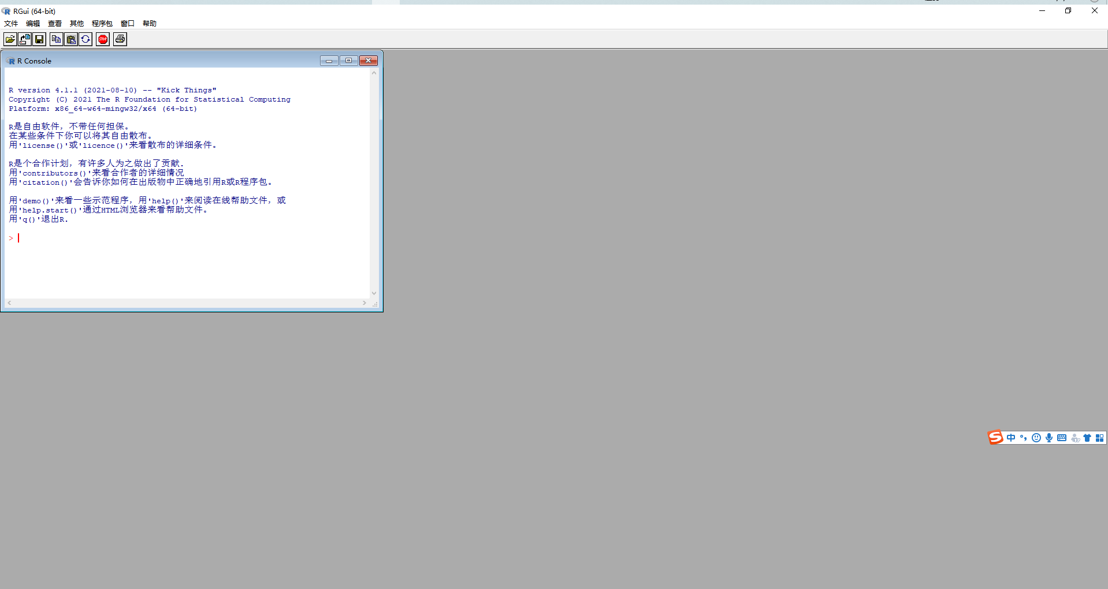The height and width of the screenshot is (589, 1108).
Task: Click the R logo in R Console title bar
Action: tap(11, 61)
